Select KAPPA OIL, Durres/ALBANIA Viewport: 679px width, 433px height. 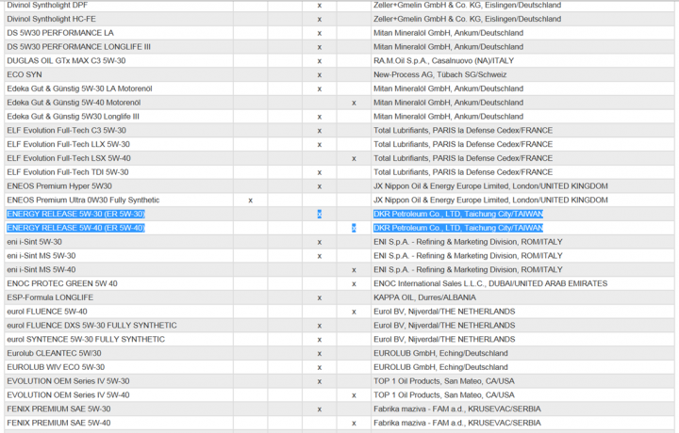[424, 297]
